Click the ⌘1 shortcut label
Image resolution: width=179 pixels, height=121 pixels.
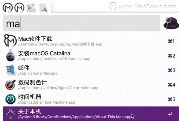click(171, 41)
